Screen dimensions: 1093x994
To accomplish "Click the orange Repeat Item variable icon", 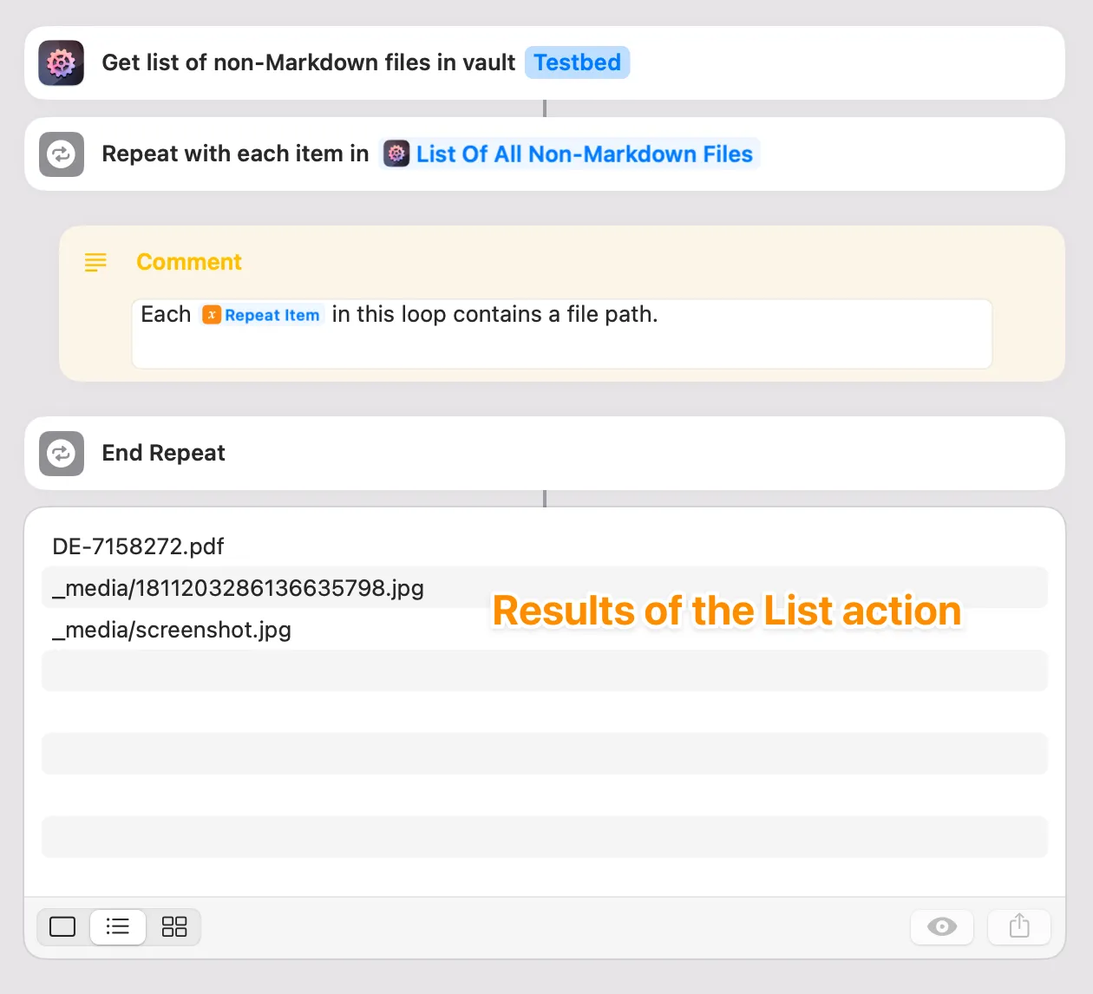I will click(x=212, y=315).
